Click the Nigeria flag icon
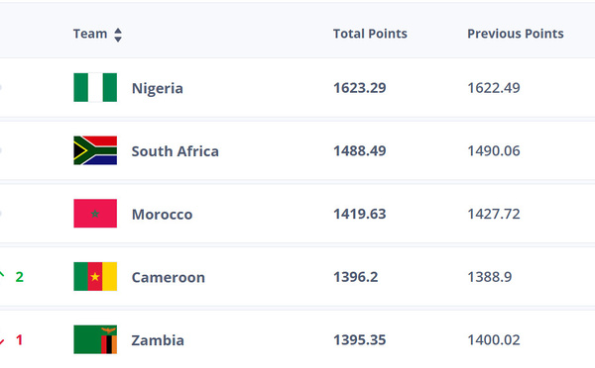595x368 pixels. [x=95, y=87]
